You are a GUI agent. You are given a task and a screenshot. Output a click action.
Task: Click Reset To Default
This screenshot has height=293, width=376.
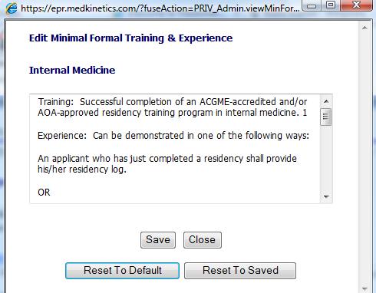pos(122,271)
